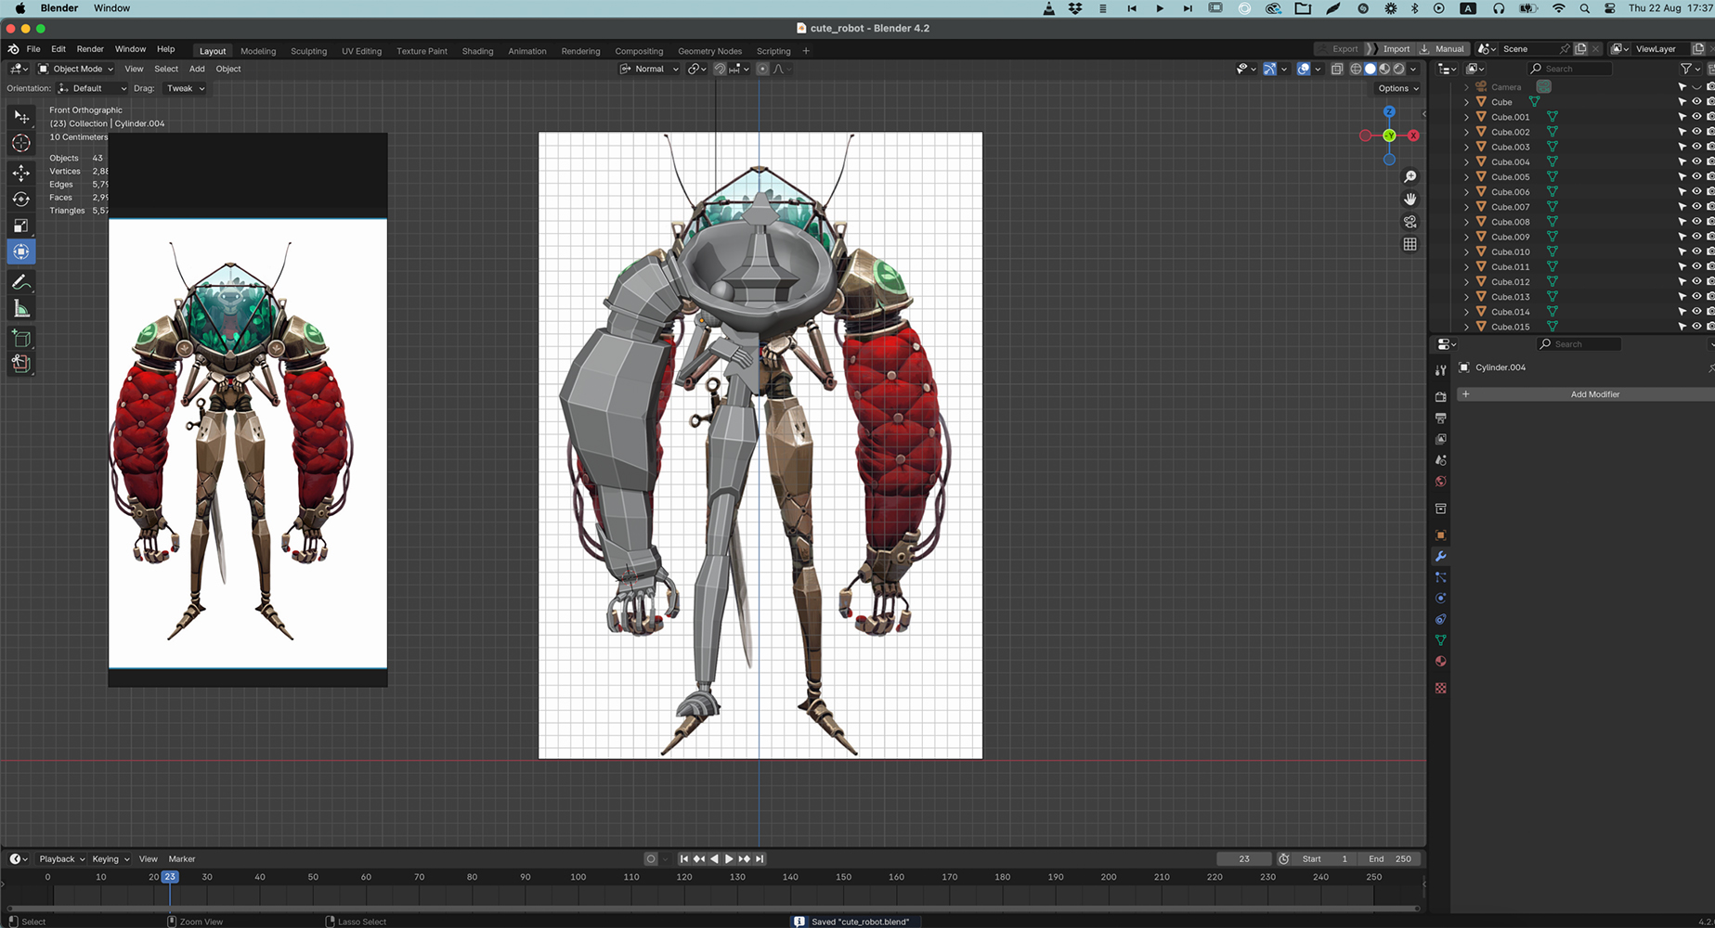Toggle camera view with viewport camera icon

coord(1410,222)
